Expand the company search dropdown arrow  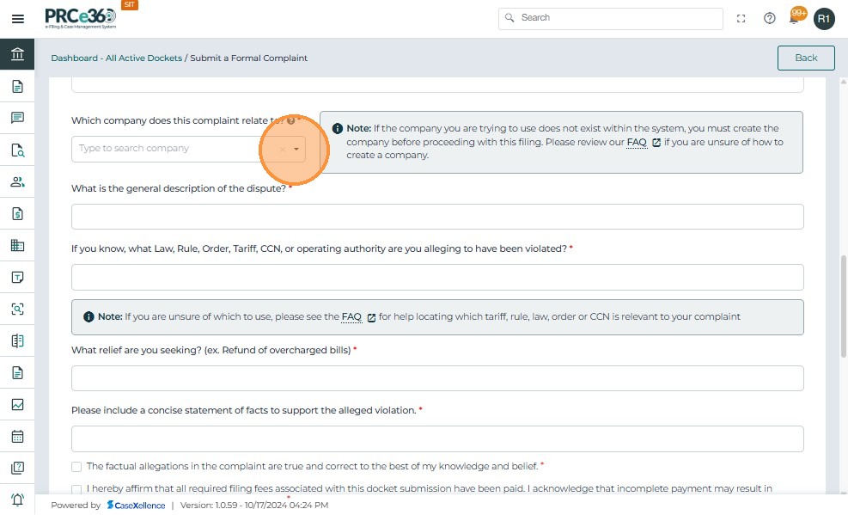(x=296, y=149)
